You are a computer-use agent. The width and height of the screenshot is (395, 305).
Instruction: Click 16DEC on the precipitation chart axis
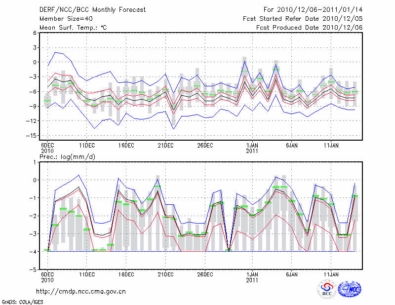pos(126,275)
